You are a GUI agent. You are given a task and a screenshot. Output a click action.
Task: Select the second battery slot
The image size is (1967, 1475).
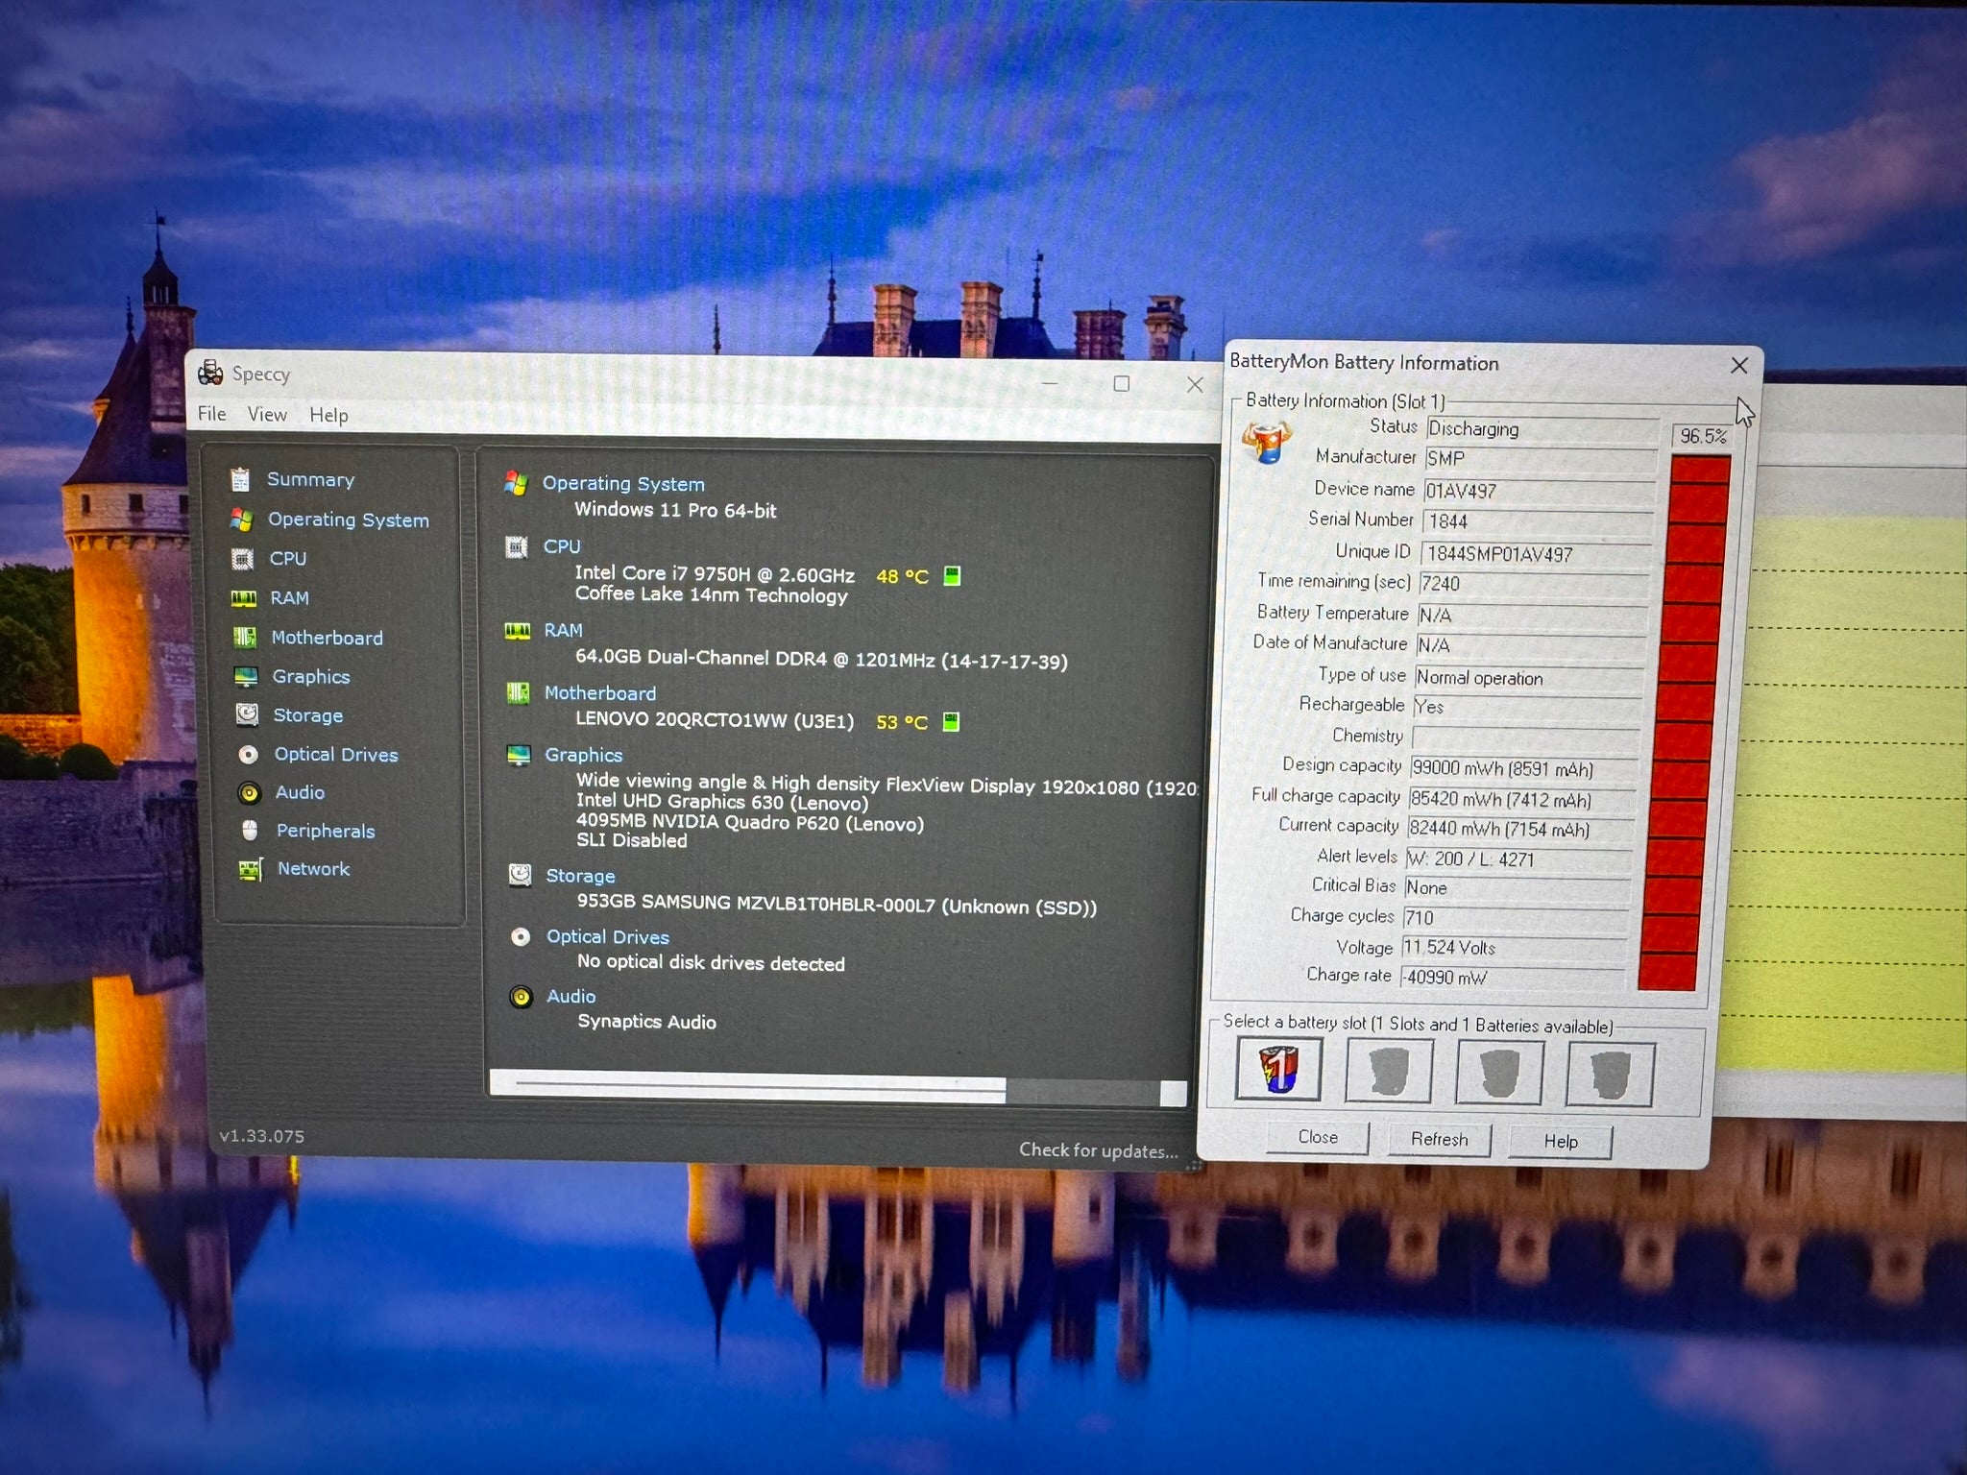[1389, 1072]
